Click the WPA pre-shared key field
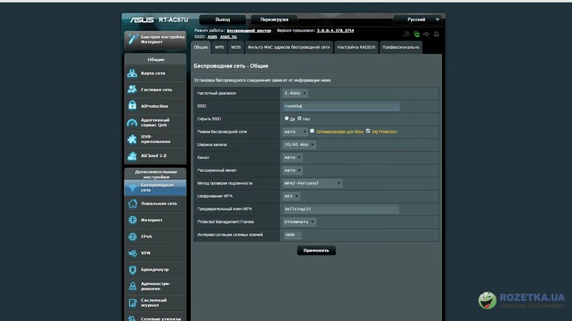The width and height of the screenshot is (572, 321). [341, 209]
